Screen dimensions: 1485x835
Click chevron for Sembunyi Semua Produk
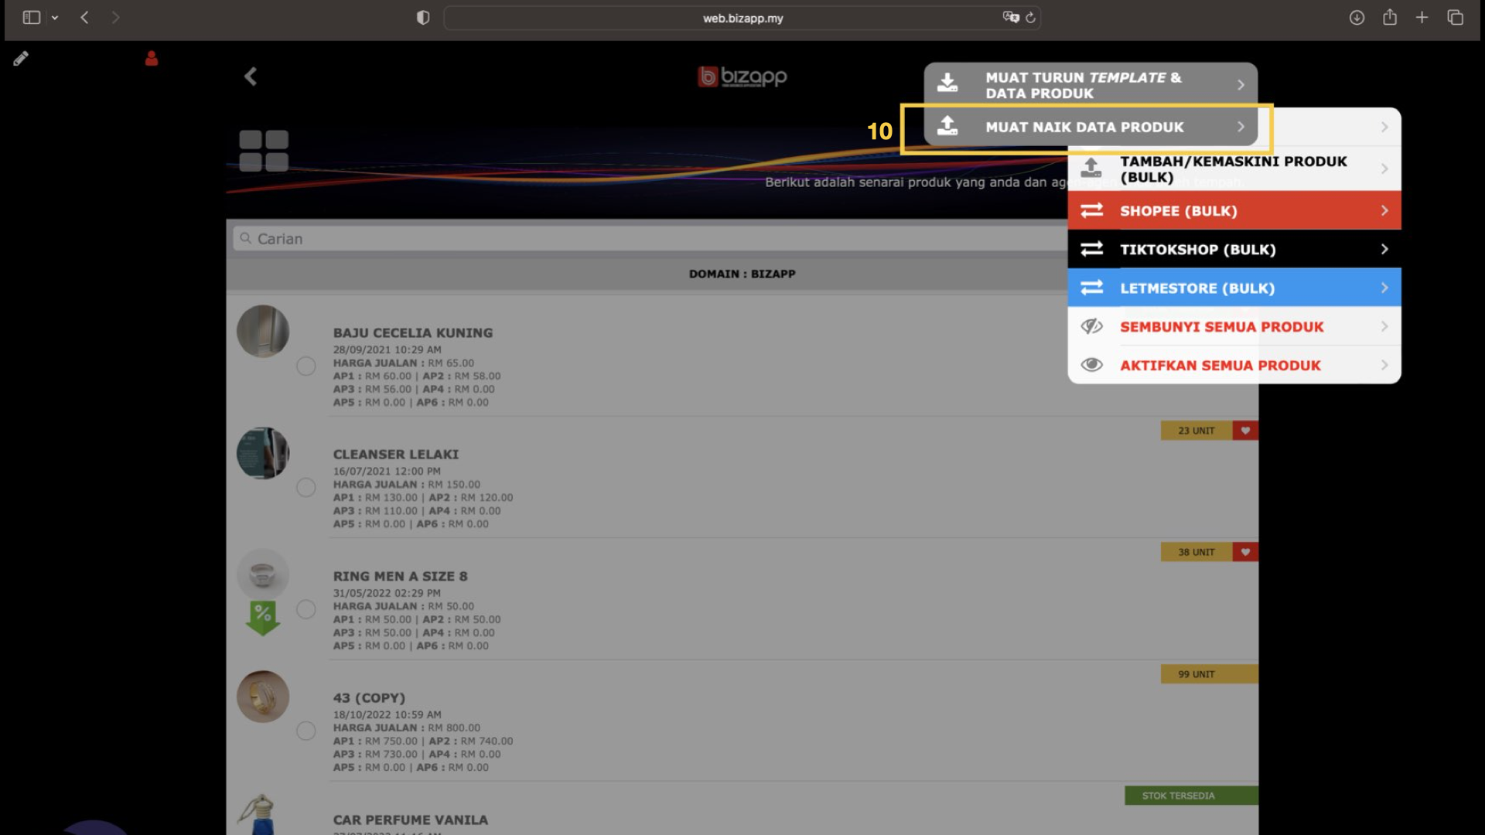coord(1384,326)
